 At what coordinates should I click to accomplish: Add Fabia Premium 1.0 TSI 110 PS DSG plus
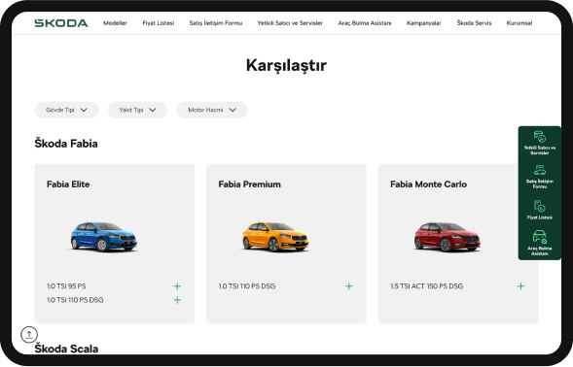(x=349, y=286)
